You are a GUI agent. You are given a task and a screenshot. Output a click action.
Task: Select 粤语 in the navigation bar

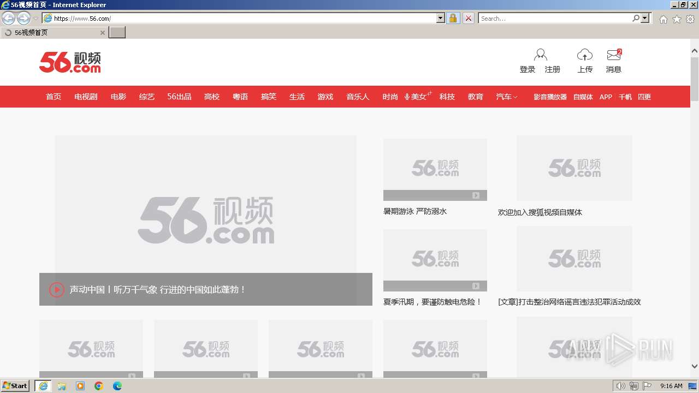pos(240,97)
